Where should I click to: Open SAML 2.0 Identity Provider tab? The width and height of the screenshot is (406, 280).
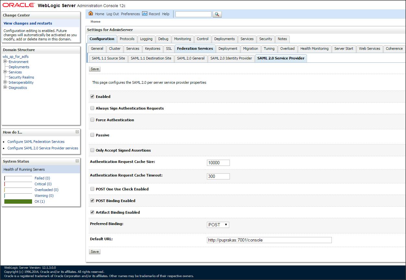click(x=231, y=58)
